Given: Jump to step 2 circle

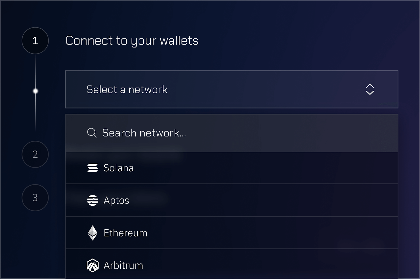Looking at the screenshot, I should pos(35,154).
